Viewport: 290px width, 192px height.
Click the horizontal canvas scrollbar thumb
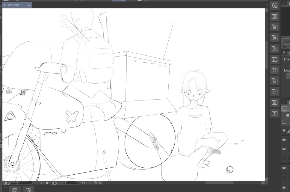point(220,183)
